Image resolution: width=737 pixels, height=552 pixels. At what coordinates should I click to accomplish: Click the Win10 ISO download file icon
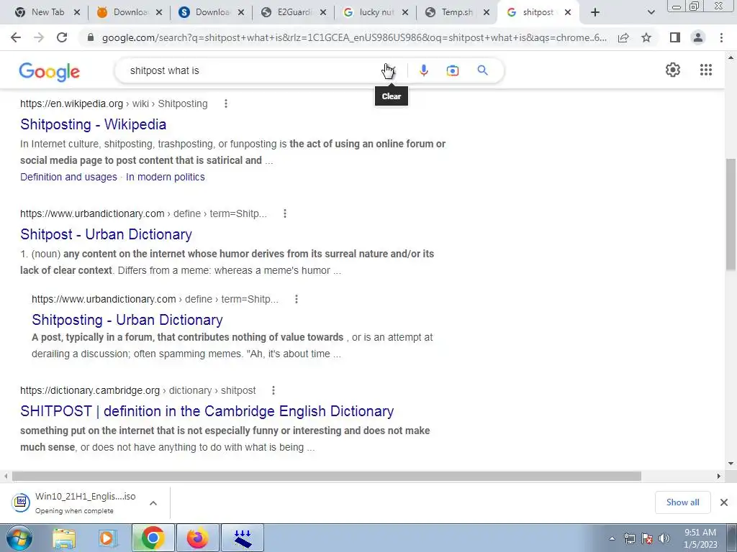point(21,502)
